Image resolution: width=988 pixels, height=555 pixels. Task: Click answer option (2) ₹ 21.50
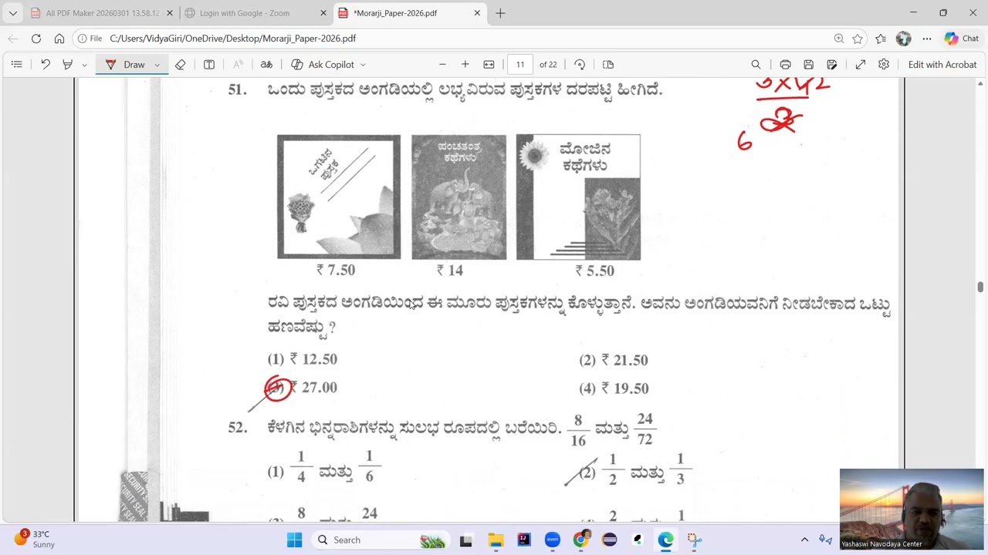614,360
